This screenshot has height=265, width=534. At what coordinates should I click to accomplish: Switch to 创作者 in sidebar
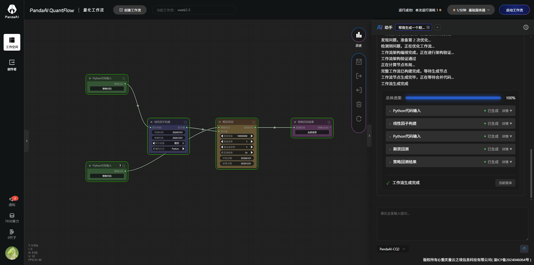coord(12,65)
